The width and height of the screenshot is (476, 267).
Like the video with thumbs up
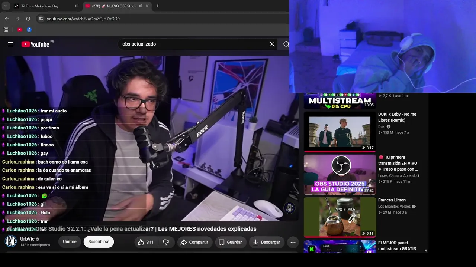146,242
